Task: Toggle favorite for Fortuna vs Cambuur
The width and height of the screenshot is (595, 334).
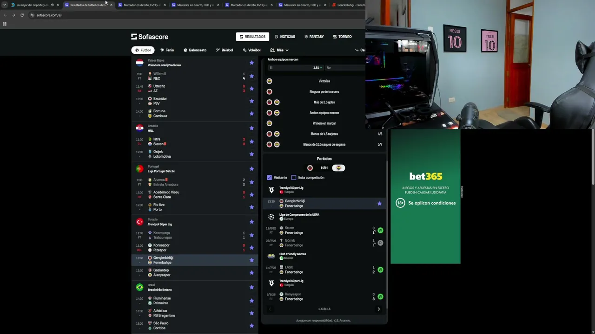Action: pyautogui.click(x=251, y=114)
